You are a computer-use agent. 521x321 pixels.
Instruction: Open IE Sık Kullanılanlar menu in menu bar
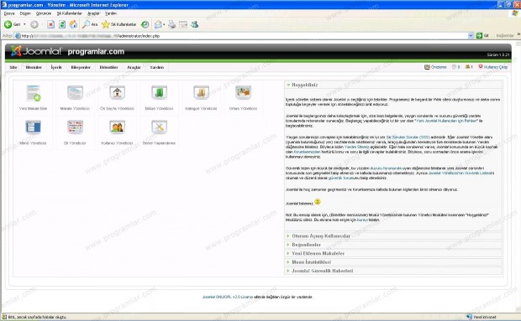click(69, 13)
